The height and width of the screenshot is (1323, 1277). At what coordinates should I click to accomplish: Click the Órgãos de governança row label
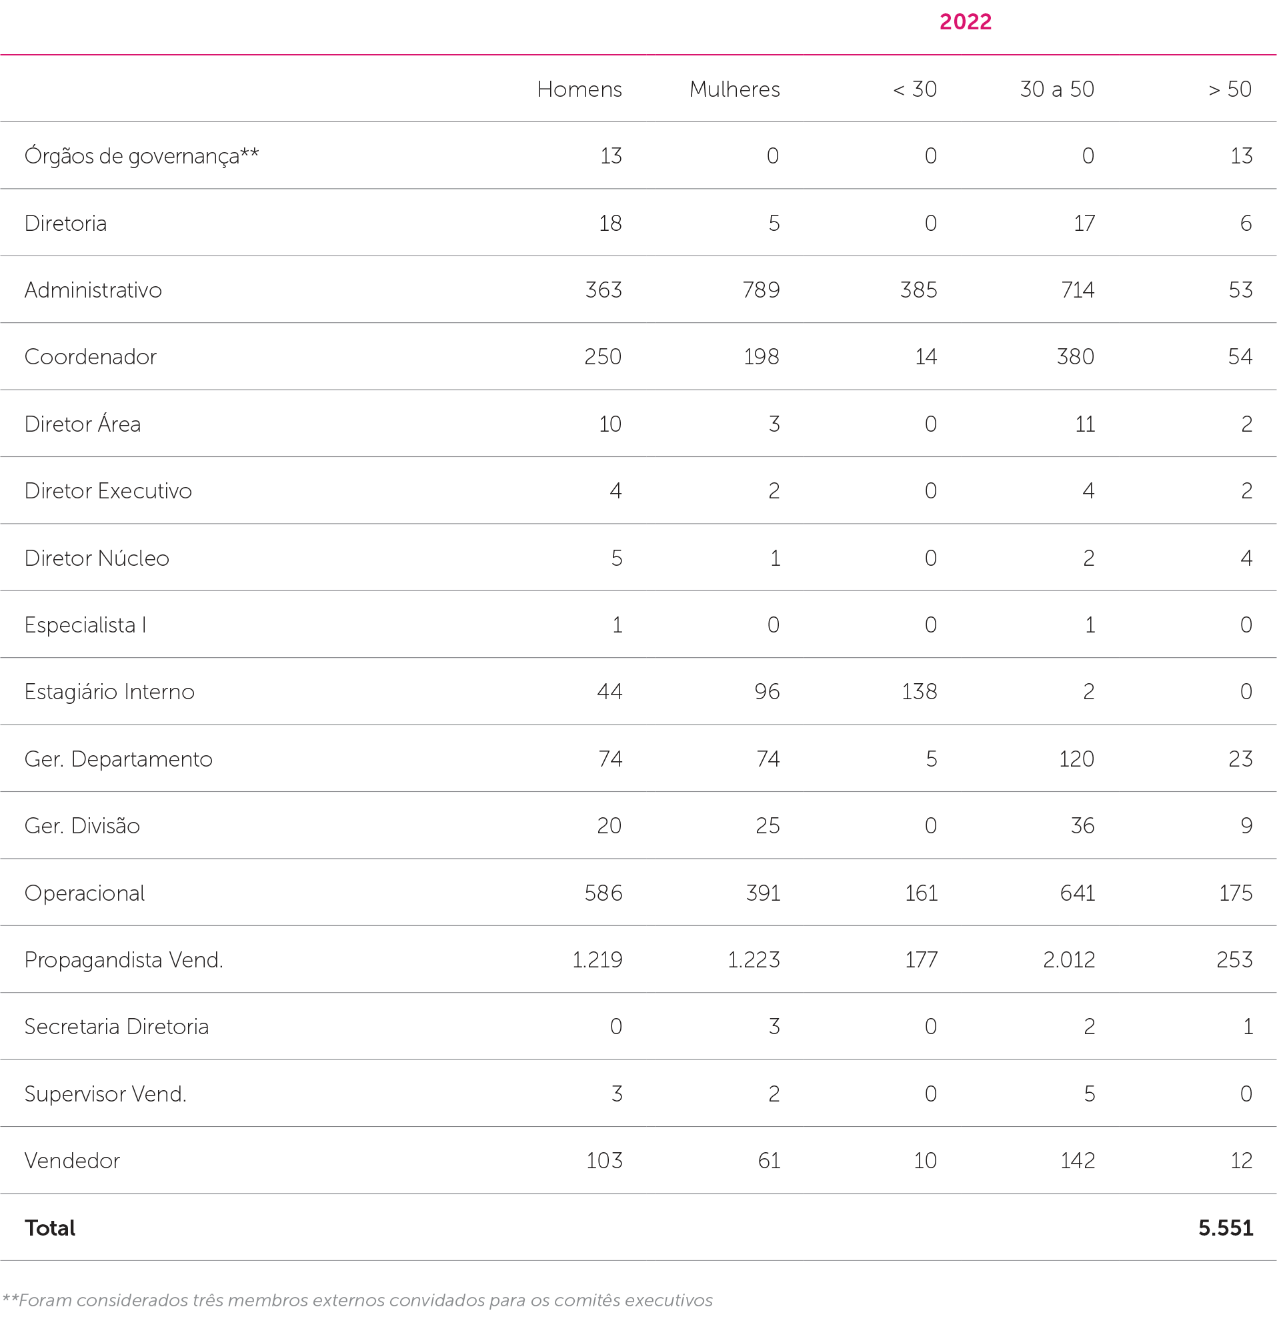click(x=141, y=156)
